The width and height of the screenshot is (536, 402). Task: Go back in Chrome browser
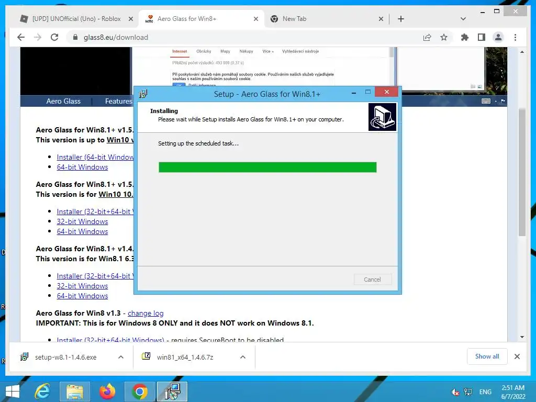[21, 37]
